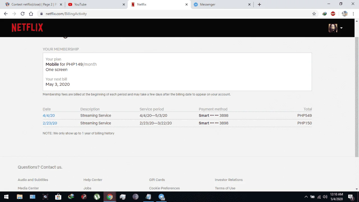Open the Media Center link
Screen dimensions: 359x202
(x=28, y=188)
